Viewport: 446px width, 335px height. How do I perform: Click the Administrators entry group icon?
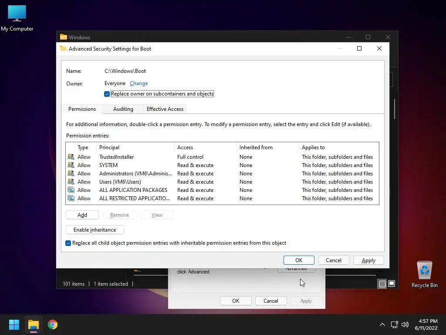(x=71, y=173)
